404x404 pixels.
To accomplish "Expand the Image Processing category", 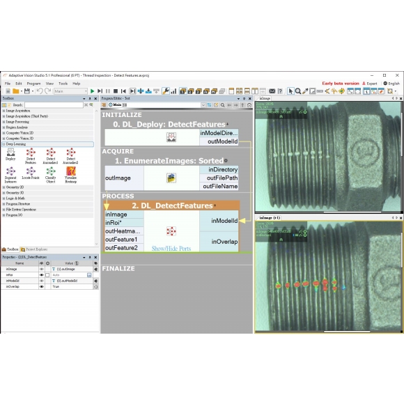I will point(4,122).
